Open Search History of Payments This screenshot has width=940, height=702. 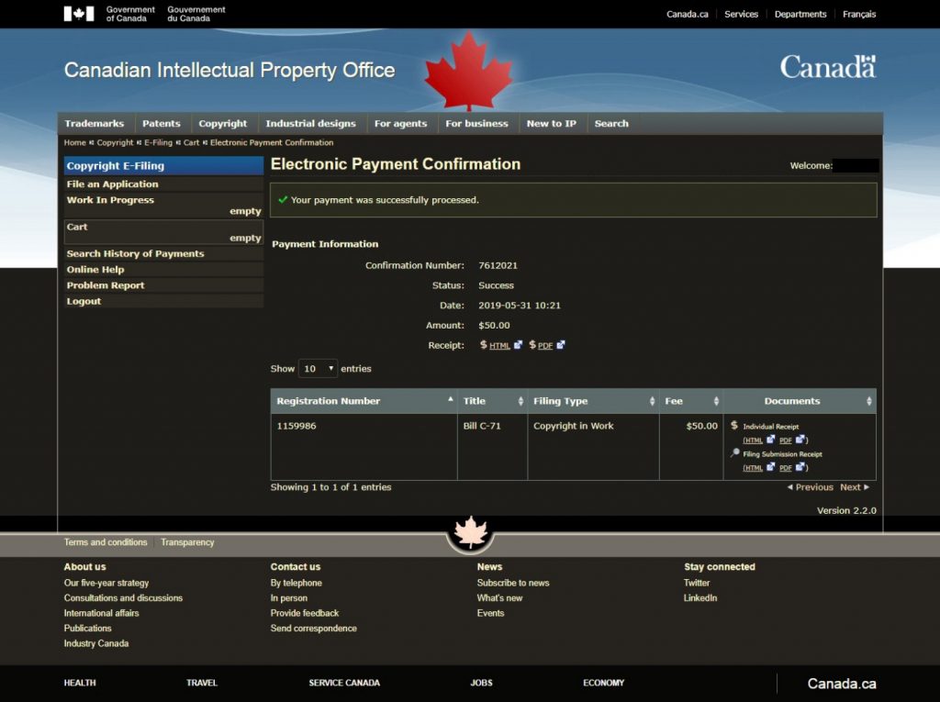pyautogui.click(x=135, y=254)
